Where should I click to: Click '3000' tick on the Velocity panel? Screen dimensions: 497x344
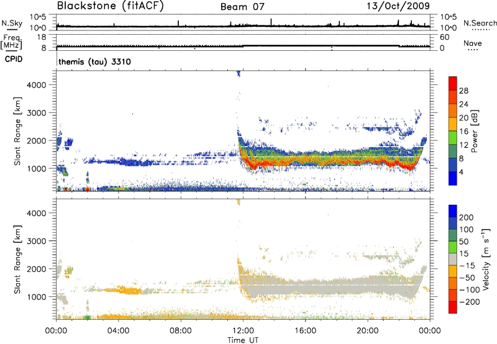(x=36, y=241)
